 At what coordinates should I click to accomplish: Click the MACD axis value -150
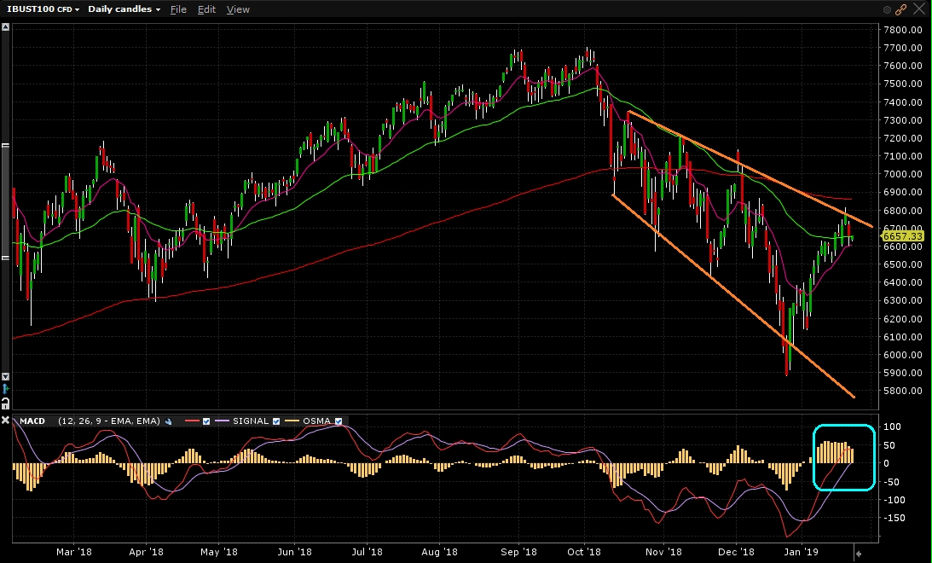(x=894, y=518)
